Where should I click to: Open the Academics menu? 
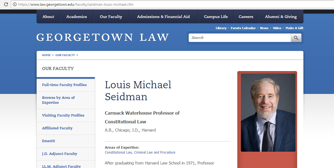(76, 17)
